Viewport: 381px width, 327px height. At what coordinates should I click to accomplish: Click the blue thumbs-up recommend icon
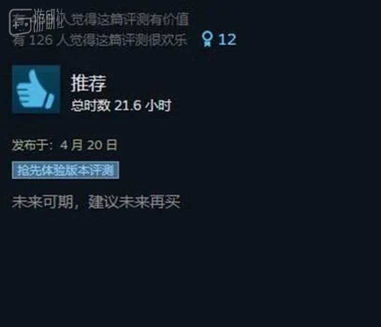(35, 90)
